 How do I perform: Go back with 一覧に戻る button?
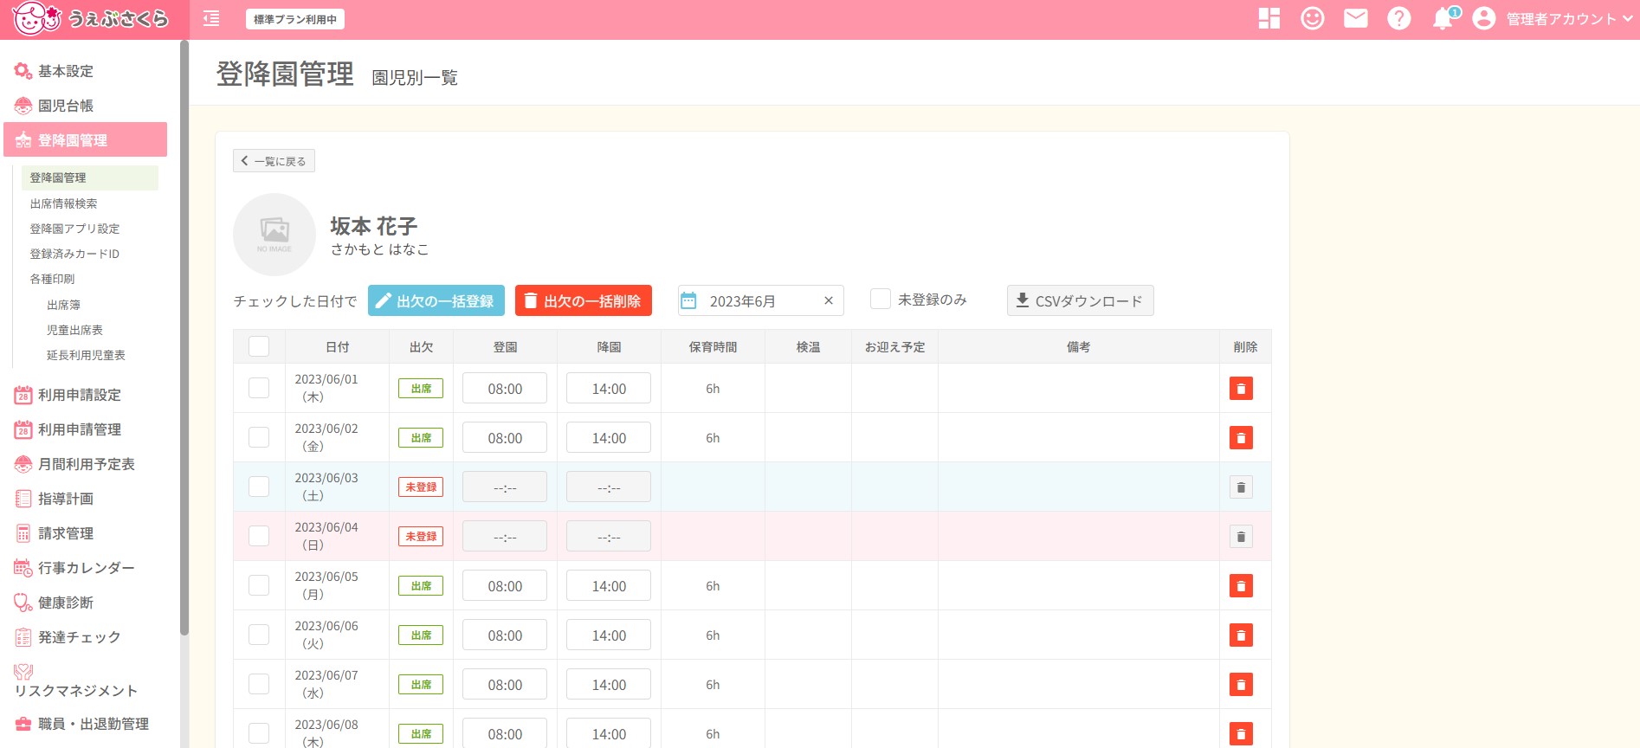pyautogui.click(x=274, y=161)
